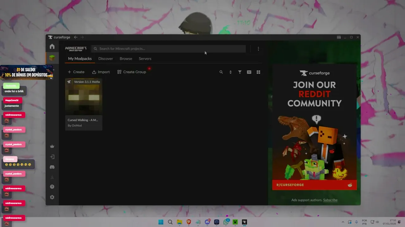Open the three-dot options menu
The height and width of the screenshot is (227, 405).
point(258,49)
